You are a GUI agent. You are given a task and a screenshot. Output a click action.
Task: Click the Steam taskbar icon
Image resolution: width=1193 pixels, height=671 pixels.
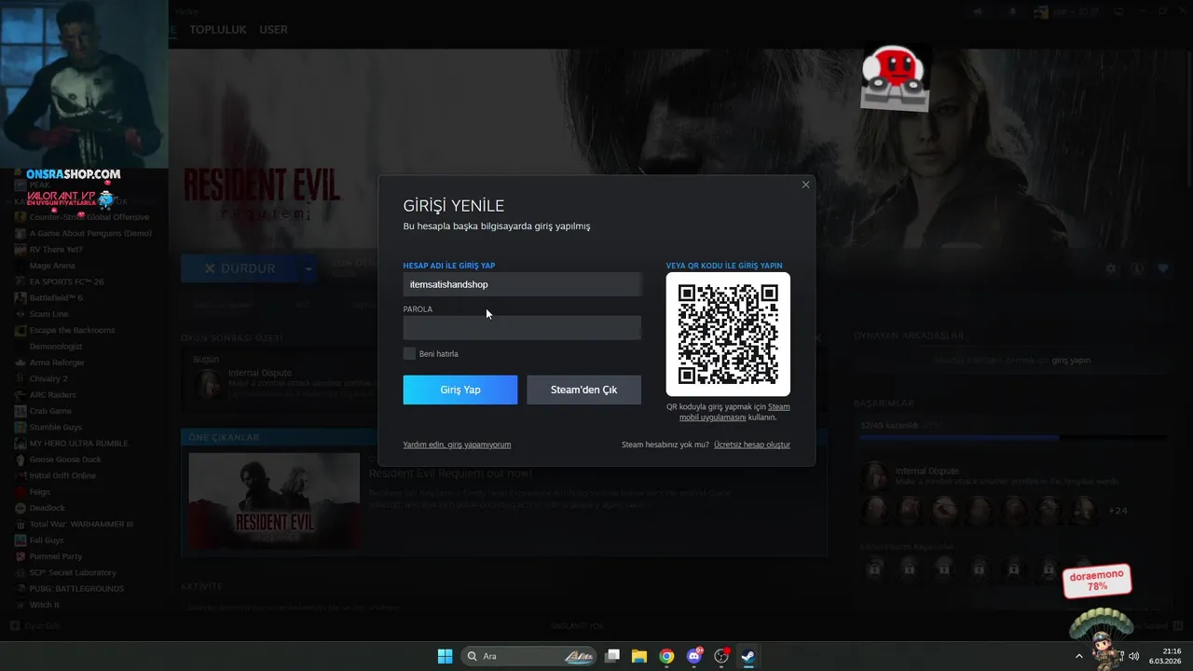click(747, 656)
